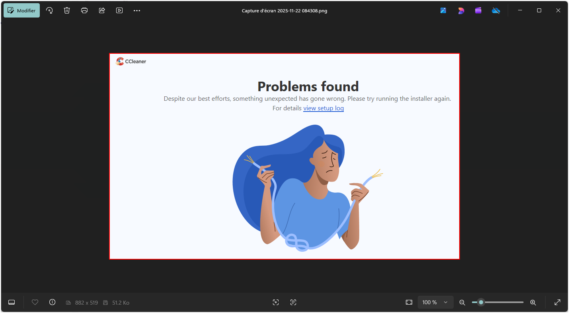Image resolution: width=569 pixels, height=313 pixels.
Task: Open the purple Clipchamp video editor icon
Action: pyautogui.click(x=478, y=11)
